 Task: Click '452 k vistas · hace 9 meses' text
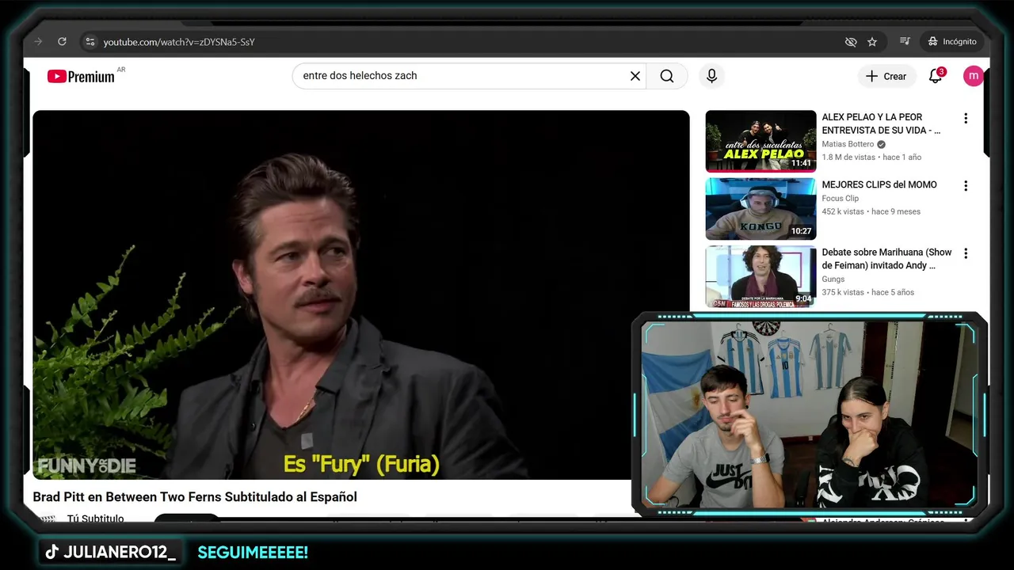pyautogui.click(x=871, y=211)
